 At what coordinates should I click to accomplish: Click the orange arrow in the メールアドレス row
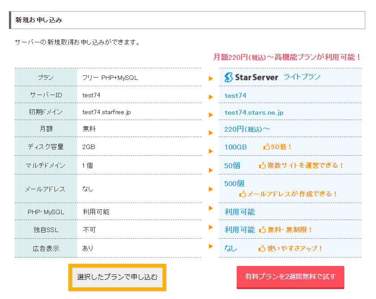point(211,189)
